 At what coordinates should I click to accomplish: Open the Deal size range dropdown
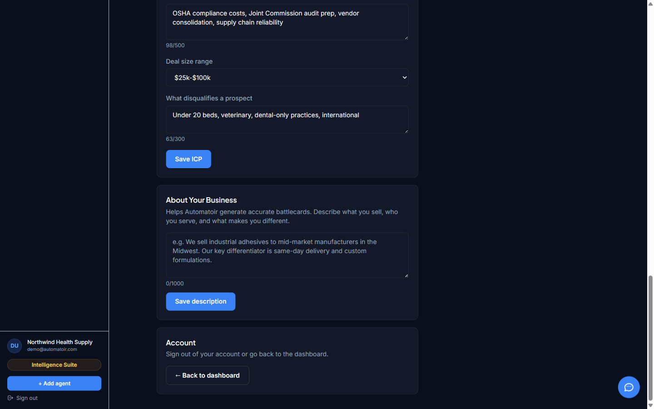coord(287,77)
